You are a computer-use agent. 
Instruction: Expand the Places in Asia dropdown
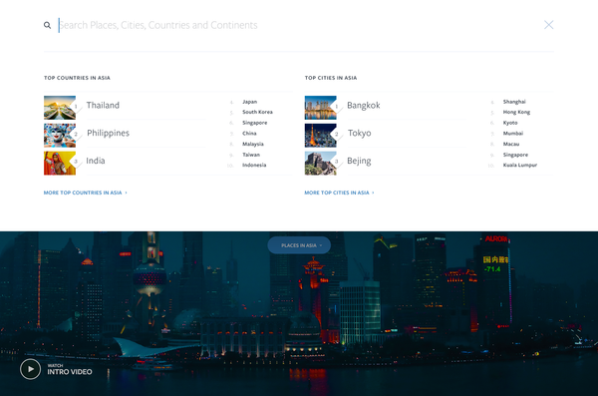299,245
